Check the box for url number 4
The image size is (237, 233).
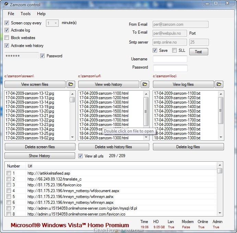[9, 191]
